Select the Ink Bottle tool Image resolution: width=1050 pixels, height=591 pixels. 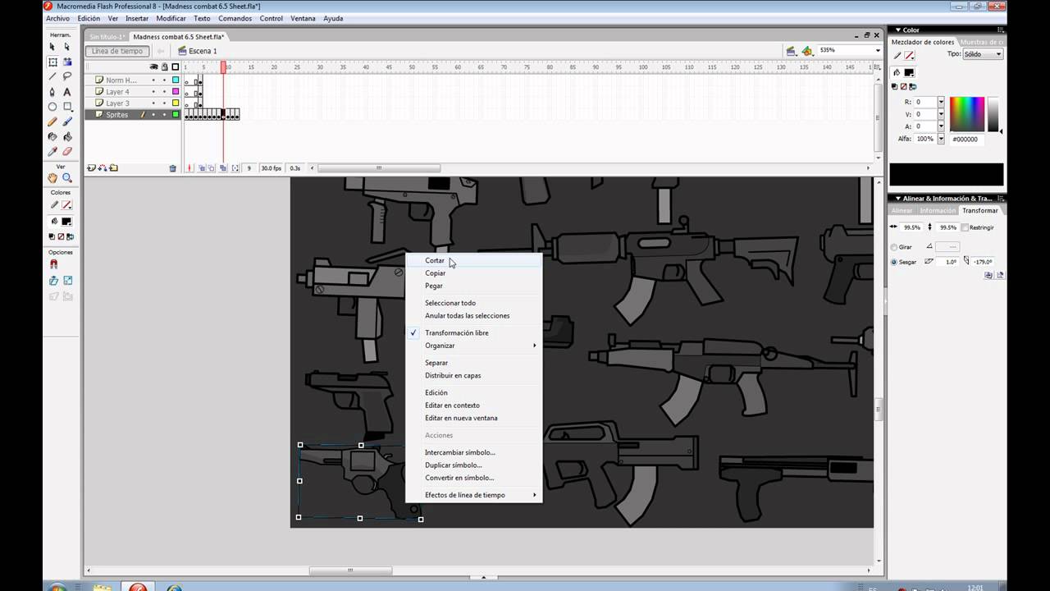pos(52,136)
